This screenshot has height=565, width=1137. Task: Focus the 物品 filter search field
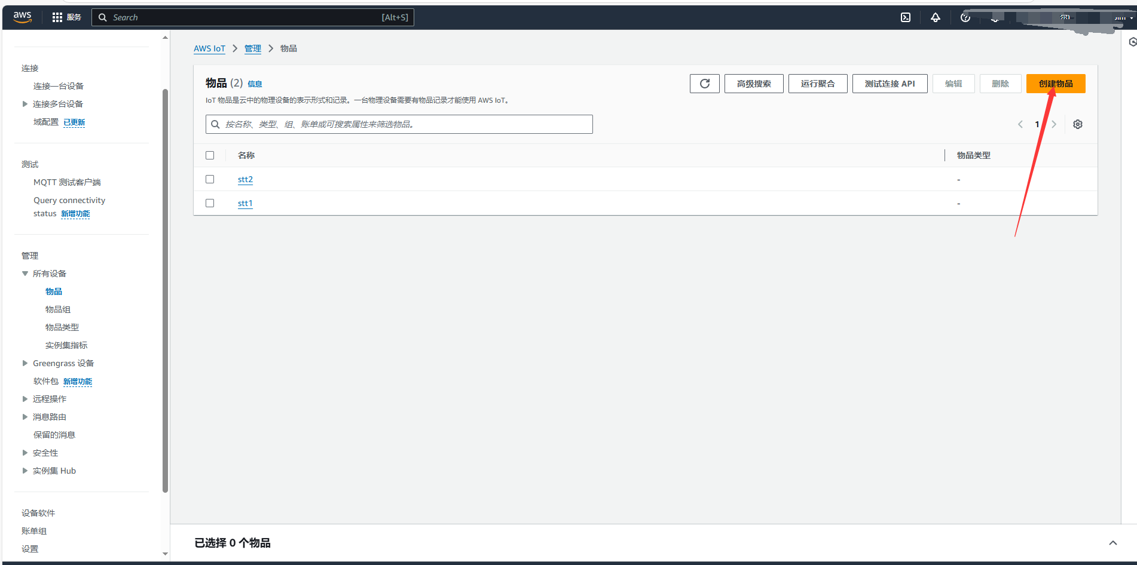(399, 124)
